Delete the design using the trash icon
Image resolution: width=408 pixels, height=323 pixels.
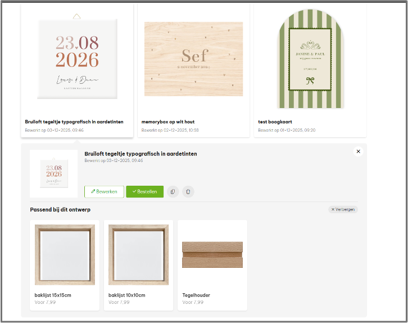[x=188, y=192]
